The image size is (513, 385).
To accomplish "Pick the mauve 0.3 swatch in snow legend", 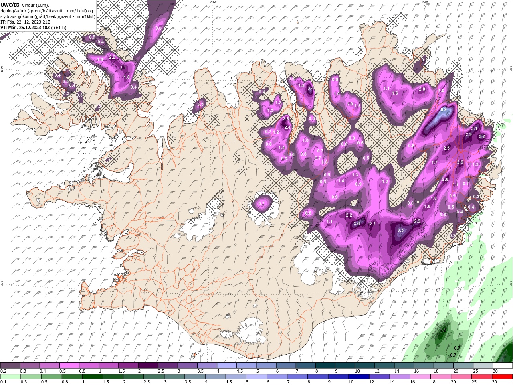I will click(x=30, y=365).
